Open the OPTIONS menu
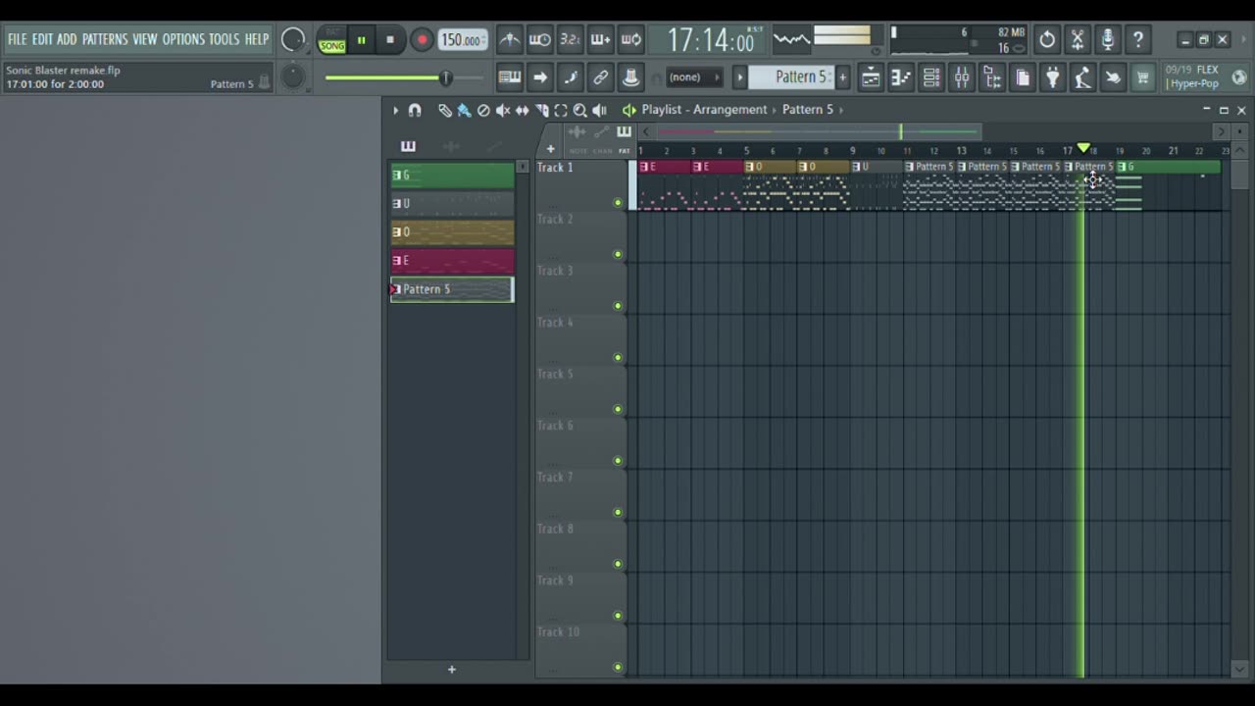The image size is (1255, 706). coord(183,39)
